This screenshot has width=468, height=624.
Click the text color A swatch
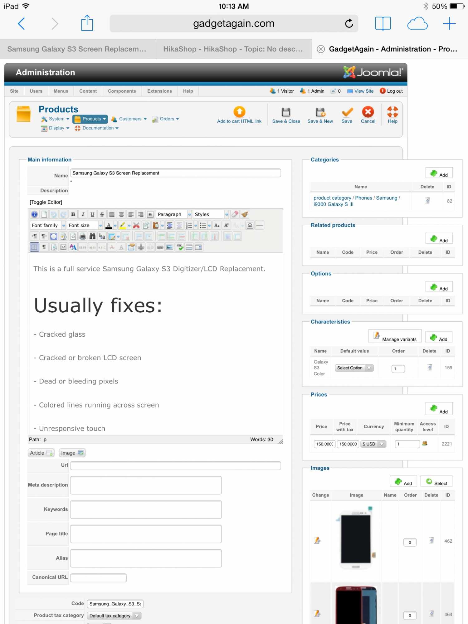click(x=109, y=225)
